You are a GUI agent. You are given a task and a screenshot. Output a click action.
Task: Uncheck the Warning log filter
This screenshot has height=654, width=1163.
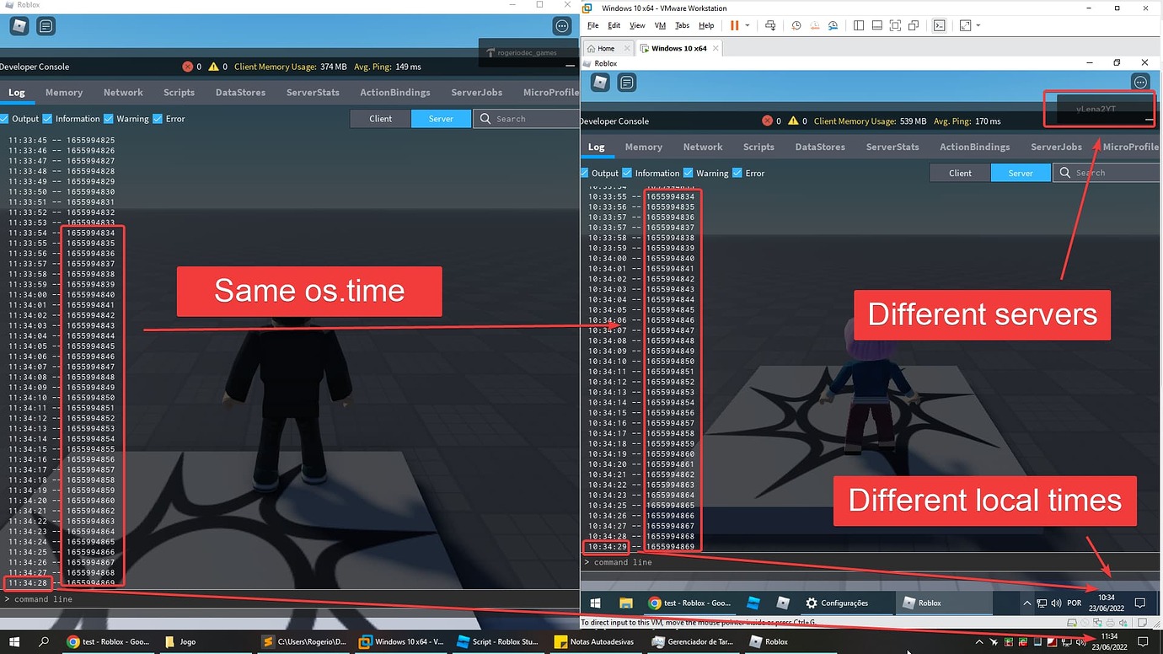coord(109,118)
